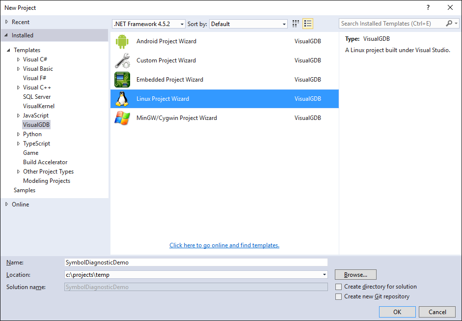This screenshot has height=321, width=462.
Task: Expand the Online section
Action: 7,204
